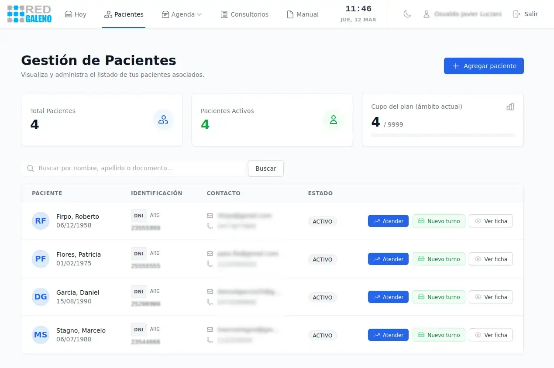
Task: Select the ACTIVO status pill for Flores, Patricia
Action: [322, 259]
